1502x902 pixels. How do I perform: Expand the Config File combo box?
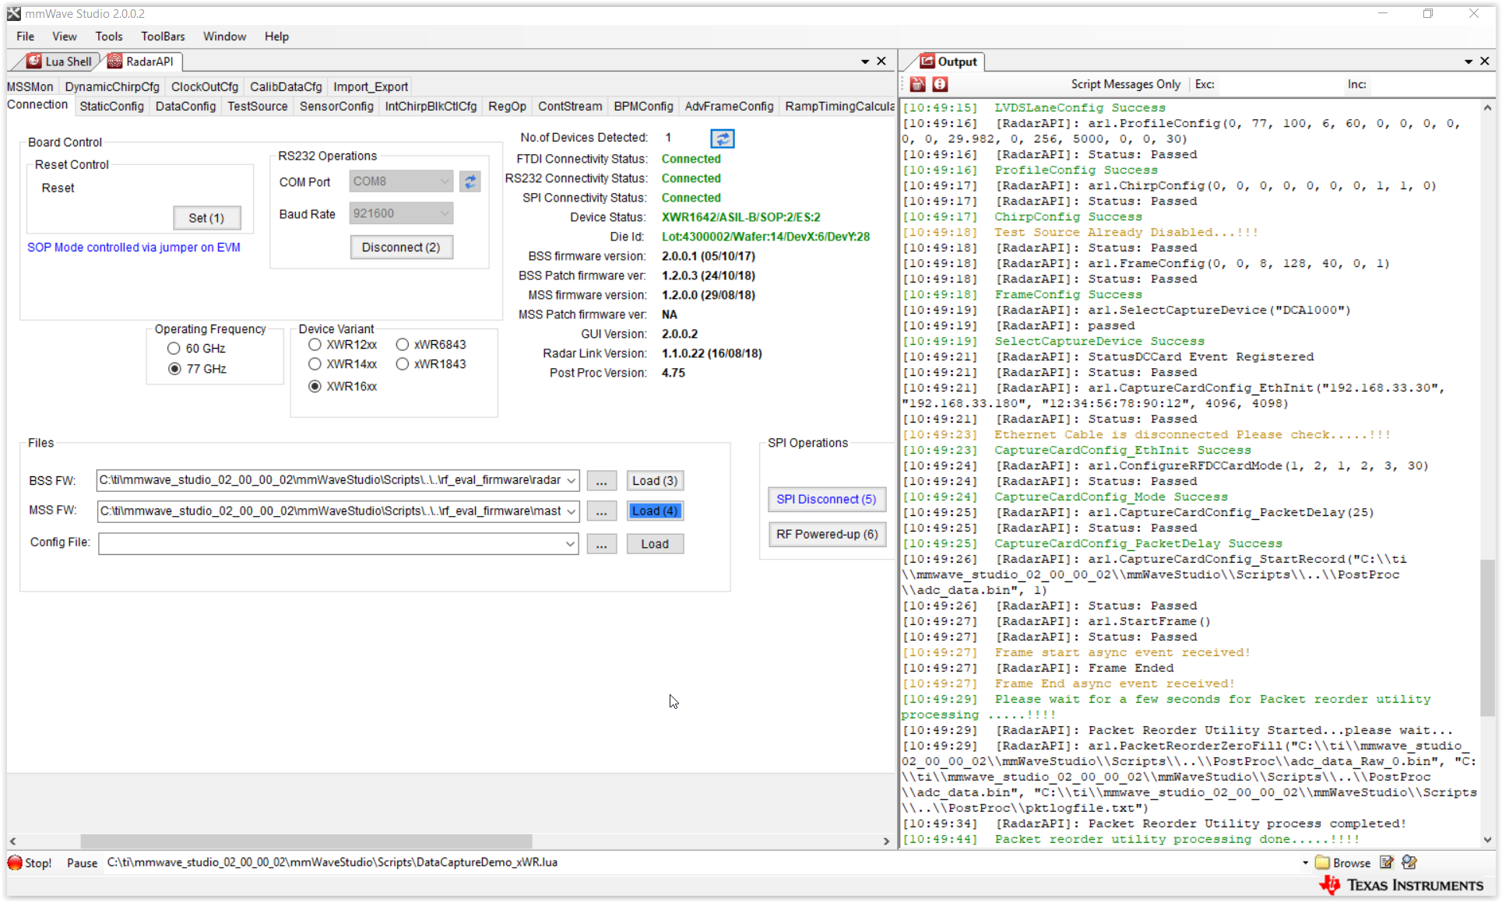[571, 544]
